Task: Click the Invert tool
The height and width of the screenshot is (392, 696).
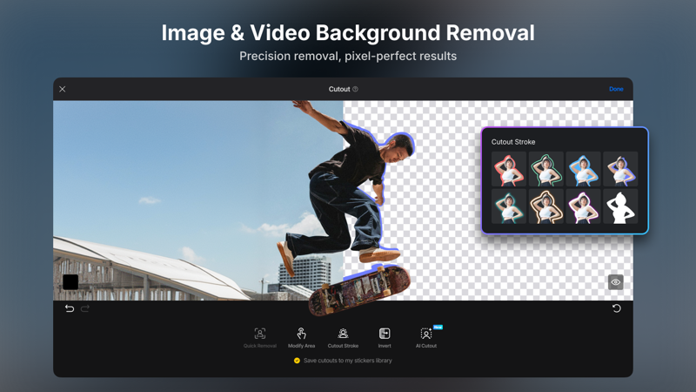Action: 385,338
